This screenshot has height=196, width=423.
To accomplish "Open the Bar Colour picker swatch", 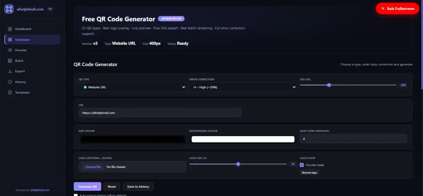I will click(x=133, y=139).
